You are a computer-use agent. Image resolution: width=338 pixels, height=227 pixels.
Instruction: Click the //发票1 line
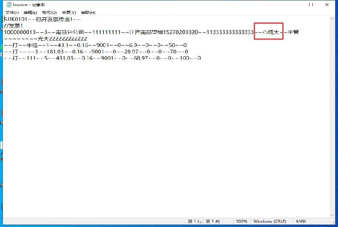click(x=13, y=26)
